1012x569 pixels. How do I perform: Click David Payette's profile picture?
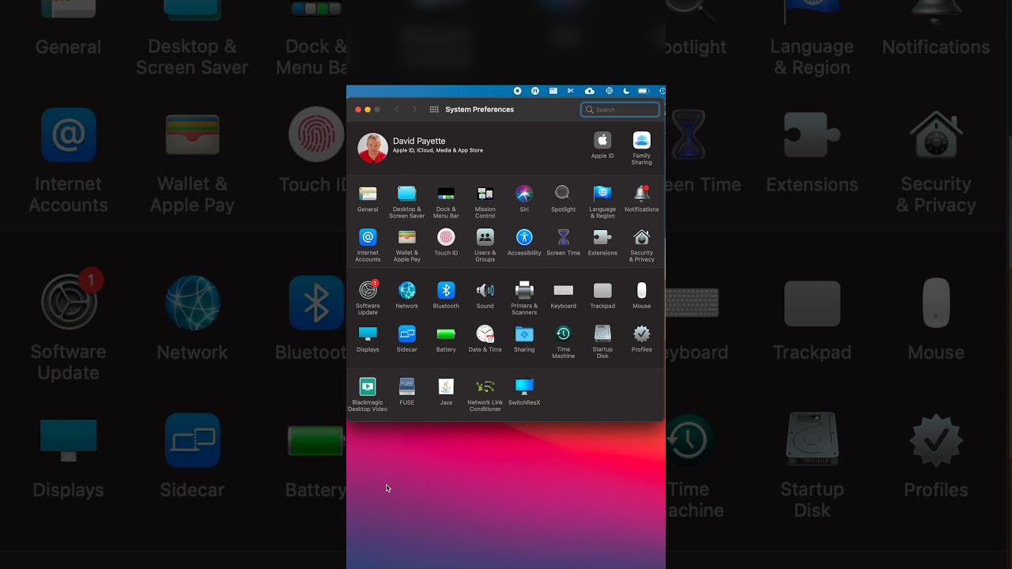point(372,148)
